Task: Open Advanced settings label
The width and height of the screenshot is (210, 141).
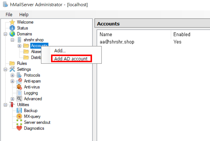Action: pos(33,99)
